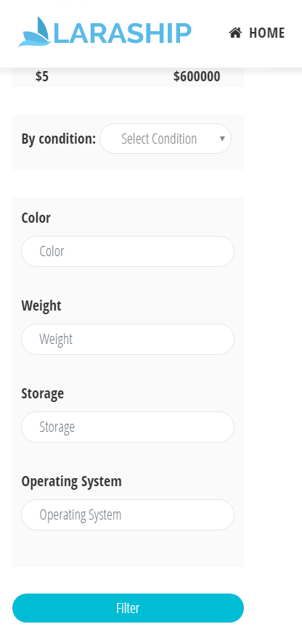Apply filters with the Filter button
Screen dimensions: 302x632
click(x=128, y=608)
